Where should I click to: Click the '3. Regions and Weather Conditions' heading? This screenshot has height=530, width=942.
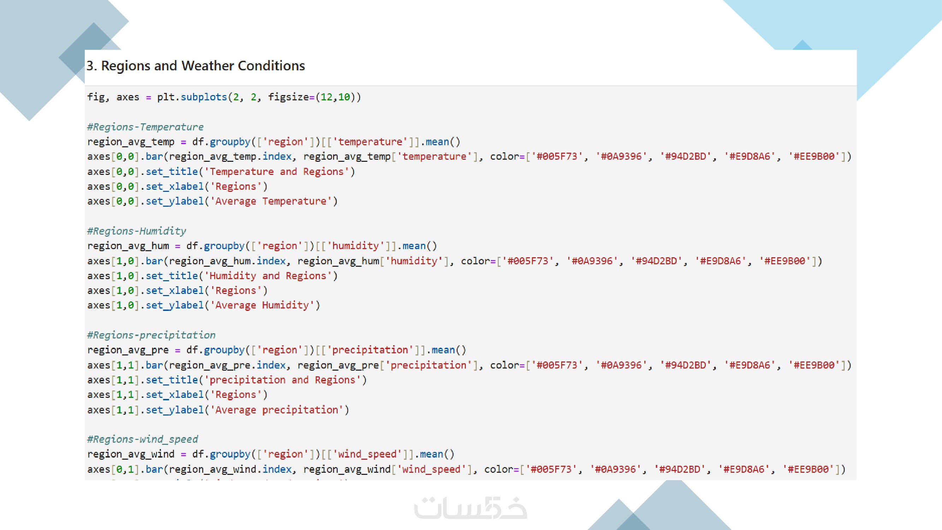coord(196,66)
